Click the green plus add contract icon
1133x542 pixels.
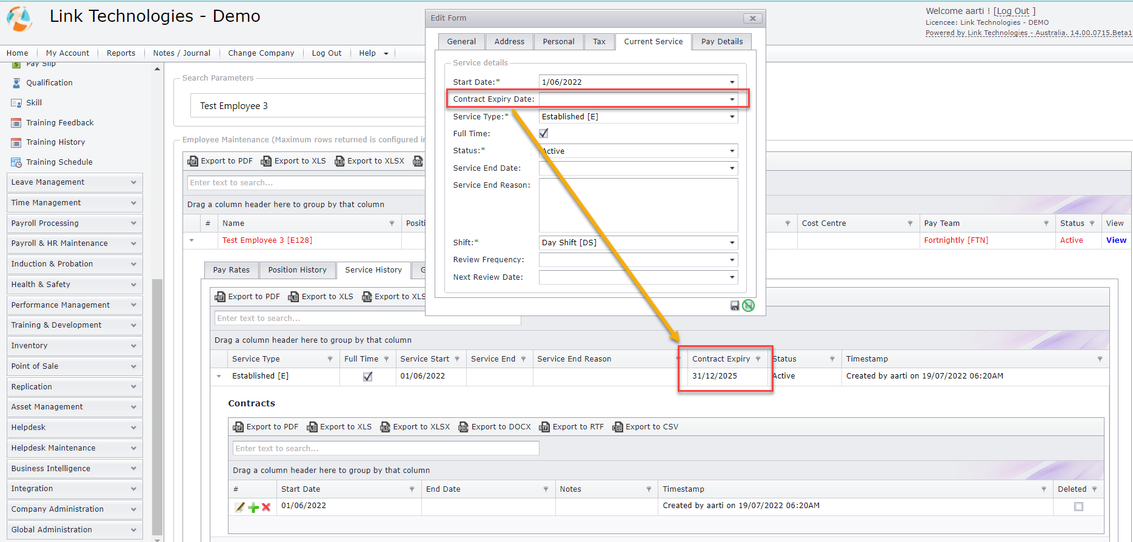253,507
